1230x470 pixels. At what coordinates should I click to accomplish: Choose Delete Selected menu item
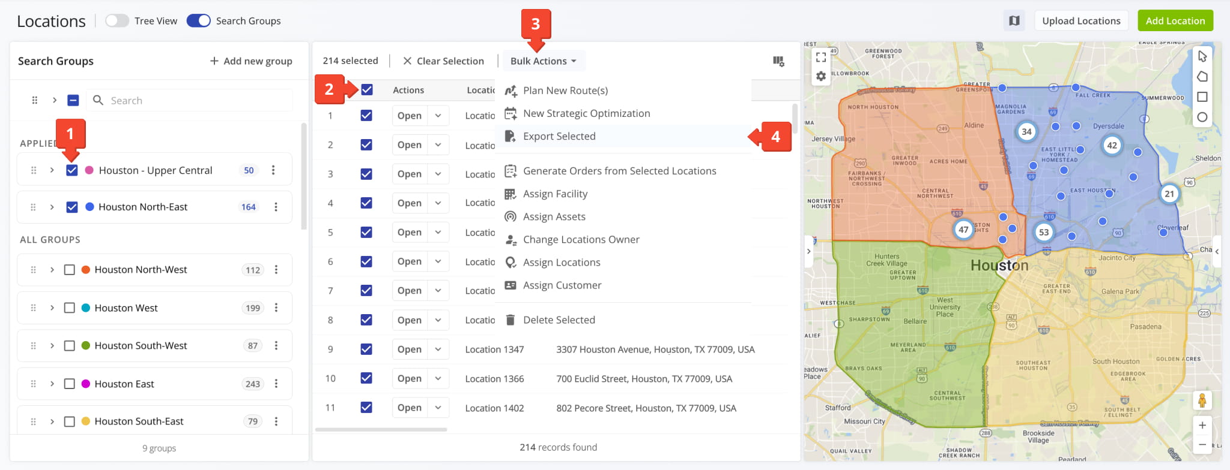coord(623,320)
